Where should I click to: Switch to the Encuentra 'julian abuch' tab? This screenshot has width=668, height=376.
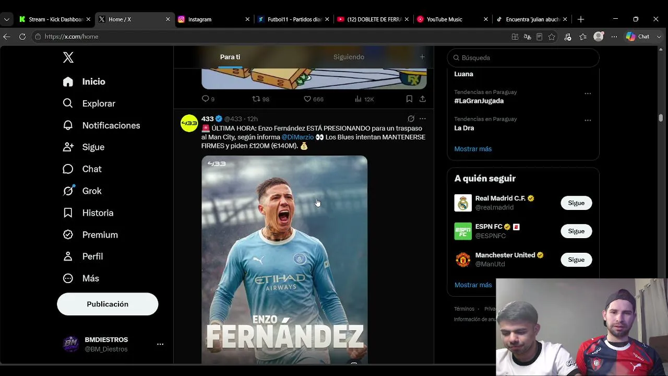[532, 19]
